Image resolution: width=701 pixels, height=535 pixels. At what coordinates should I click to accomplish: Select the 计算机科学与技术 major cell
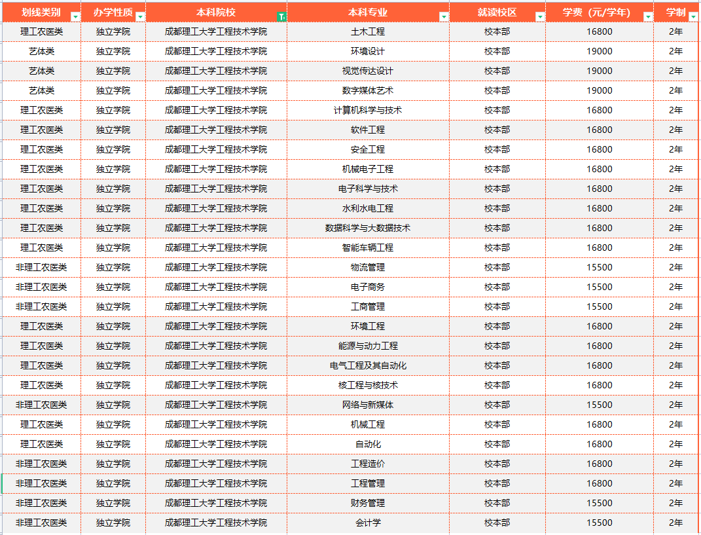tap(368, 111)
